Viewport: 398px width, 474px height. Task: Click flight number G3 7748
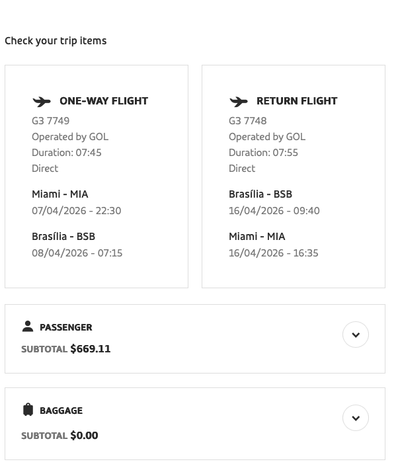click(247, 121)
